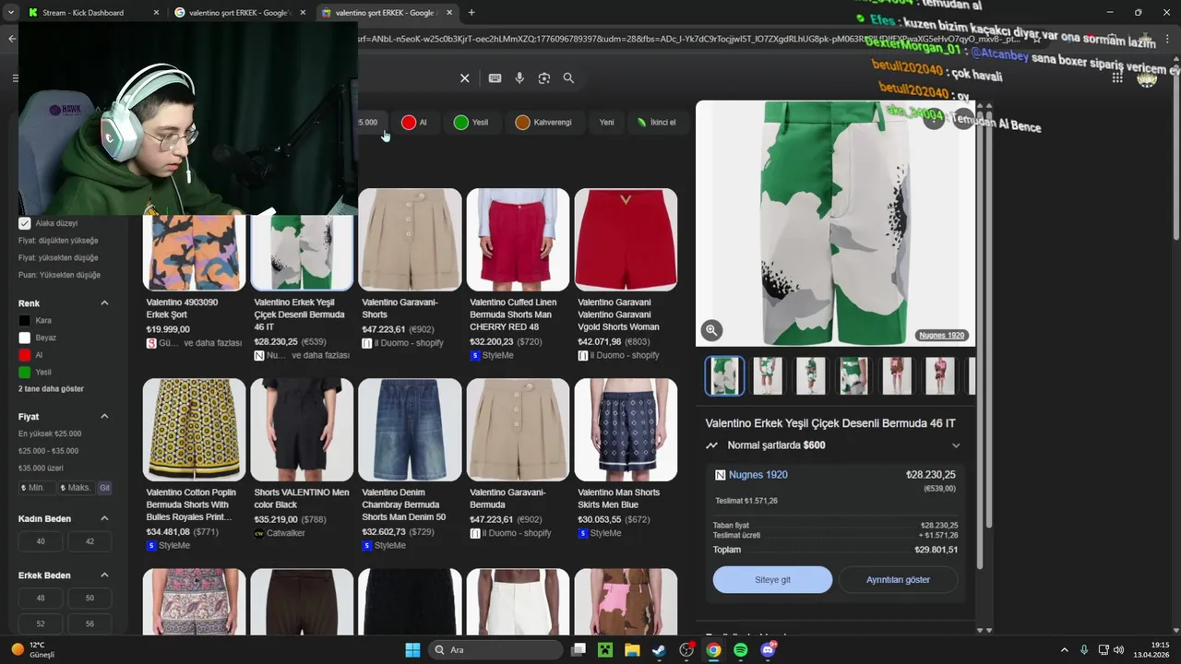Collapse the Kadın Beden section
The width and height of the screenshot is (1181, 664).
point(104,518)
